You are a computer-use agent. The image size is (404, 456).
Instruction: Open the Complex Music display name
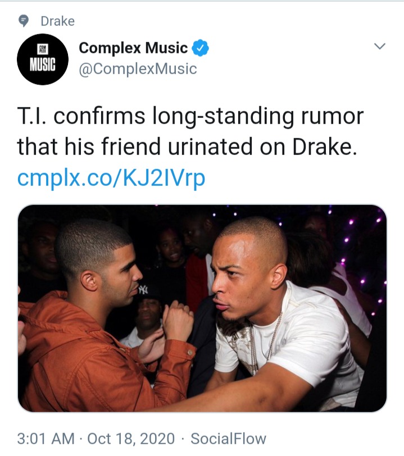coord(133,48)
